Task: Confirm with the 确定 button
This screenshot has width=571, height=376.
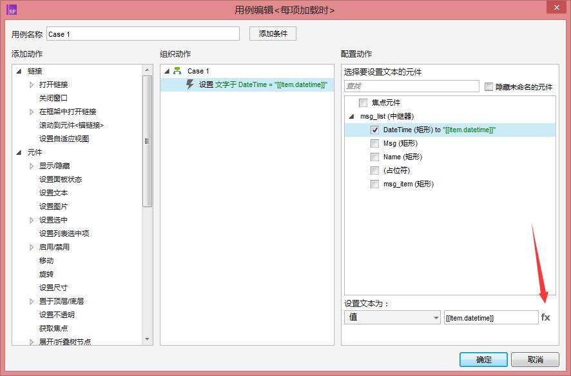Action: (483, 360)
